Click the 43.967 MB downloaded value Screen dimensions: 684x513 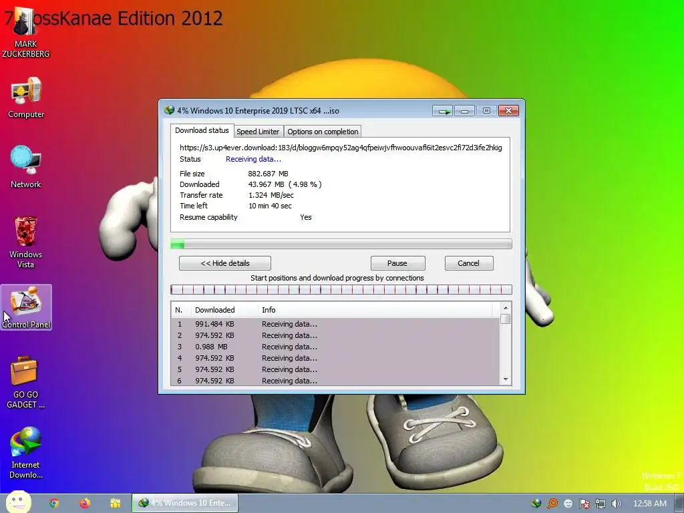point(285,184)
